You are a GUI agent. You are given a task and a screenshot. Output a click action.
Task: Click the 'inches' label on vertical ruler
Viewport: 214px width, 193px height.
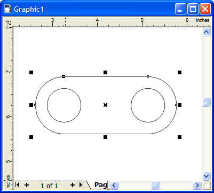(x=8, y=182)
